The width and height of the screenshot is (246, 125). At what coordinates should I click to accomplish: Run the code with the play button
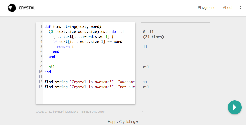coord(234,107)
